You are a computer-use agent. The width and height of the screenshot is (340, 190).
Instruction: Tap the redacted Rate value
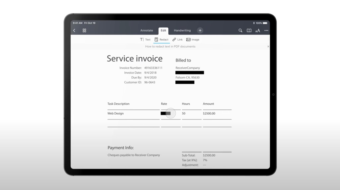coord(165,113)
